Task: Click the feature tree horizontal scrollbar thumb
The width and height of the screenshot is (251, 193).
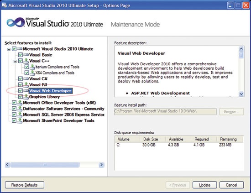Action: click(45, 165)
